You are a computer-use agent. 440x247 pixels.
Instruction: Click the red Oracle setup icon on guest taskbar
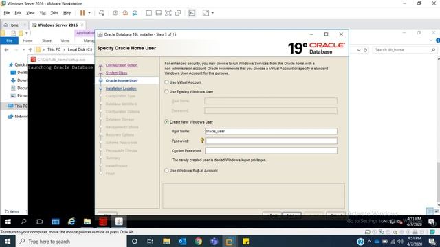click(x=103, y=222)
